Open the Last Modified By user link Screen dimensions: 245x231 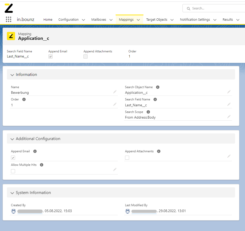click(144, 211)
